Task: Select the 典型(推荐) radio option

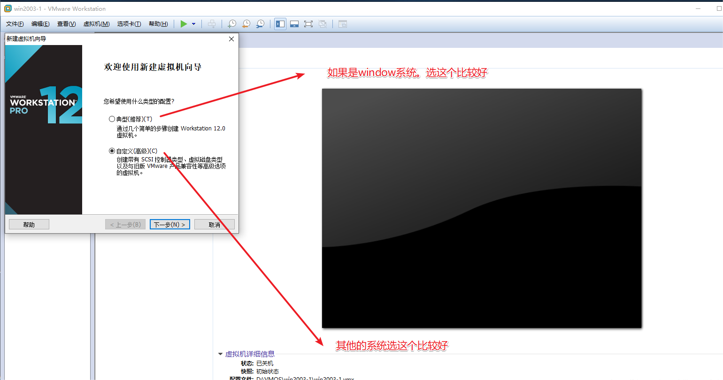Action: [x=112, y=119]
